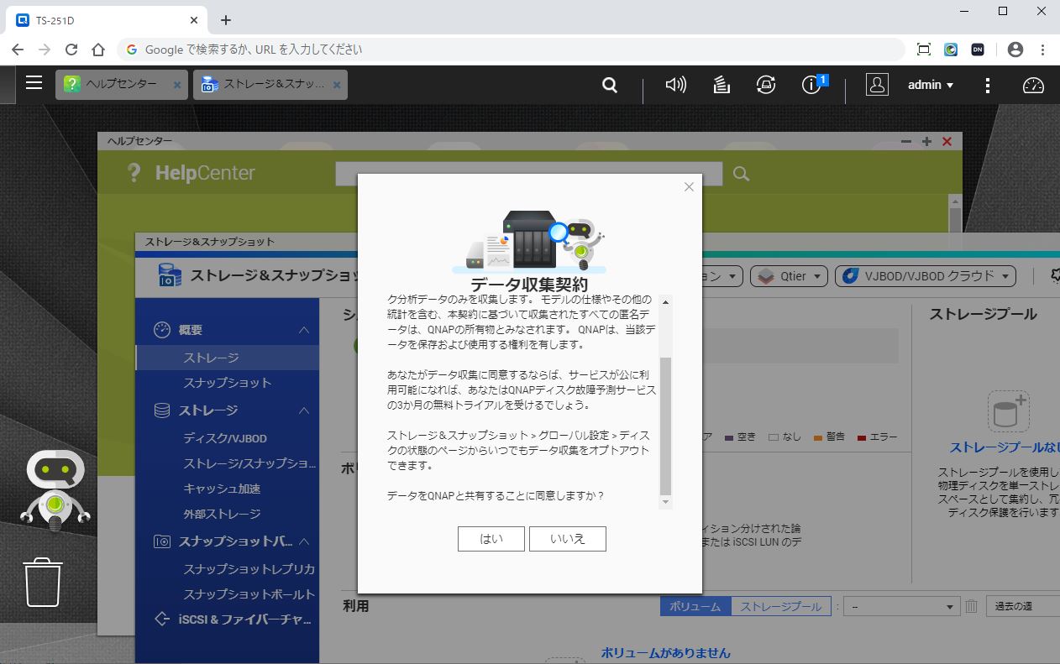
Task: Click the Qboost robot assistant icon
Action: pyautogui.click(x=55, y=490)
